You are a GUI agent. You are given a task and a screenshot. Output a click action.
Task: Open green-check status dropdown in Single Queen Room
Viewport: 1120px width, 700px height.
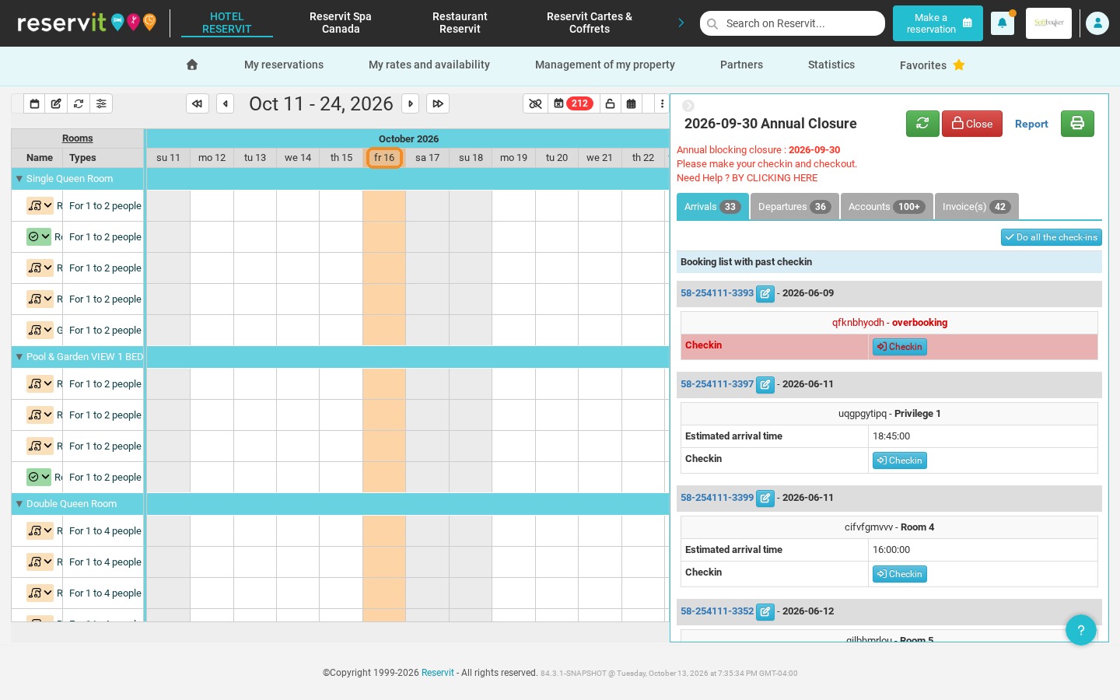click(39, 237)
